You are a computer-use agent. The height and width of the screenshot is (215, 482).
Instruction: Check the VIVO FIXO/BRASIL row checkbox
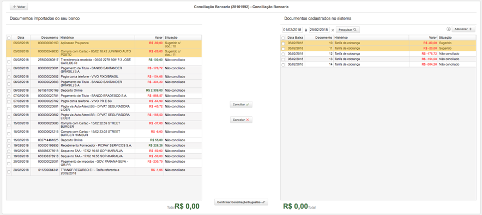pyautogui.click(x=9, y=76)
